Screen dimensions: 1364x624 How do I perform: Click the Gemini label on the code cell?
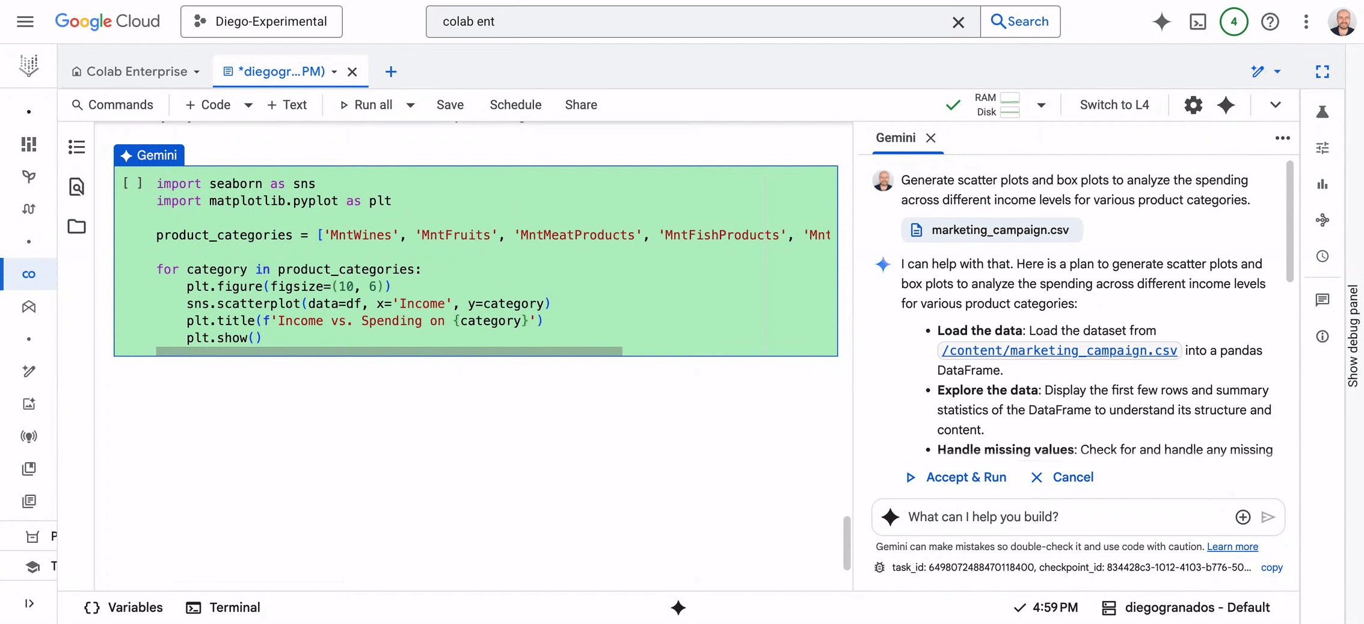[x=149, y=155]
